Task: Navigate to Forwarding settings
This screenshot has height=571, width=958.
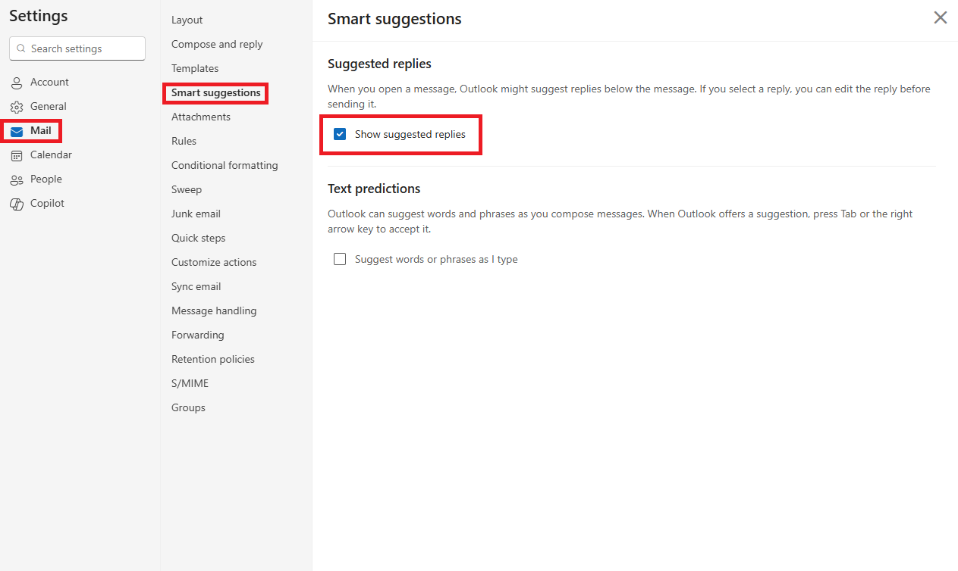Action: click(197, 335)
